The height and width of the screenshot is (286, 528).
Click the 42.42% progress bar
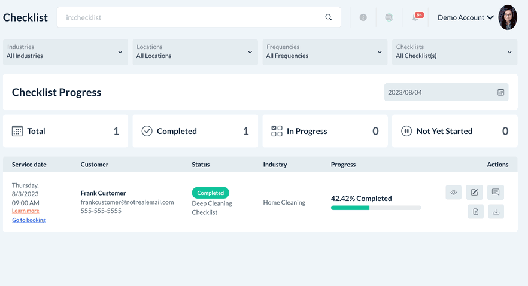pyautogui.click(x=376, y=208)
